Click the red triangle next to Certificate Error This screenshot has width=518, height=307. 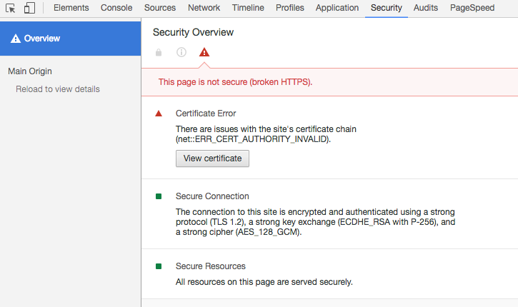[159, 114]
